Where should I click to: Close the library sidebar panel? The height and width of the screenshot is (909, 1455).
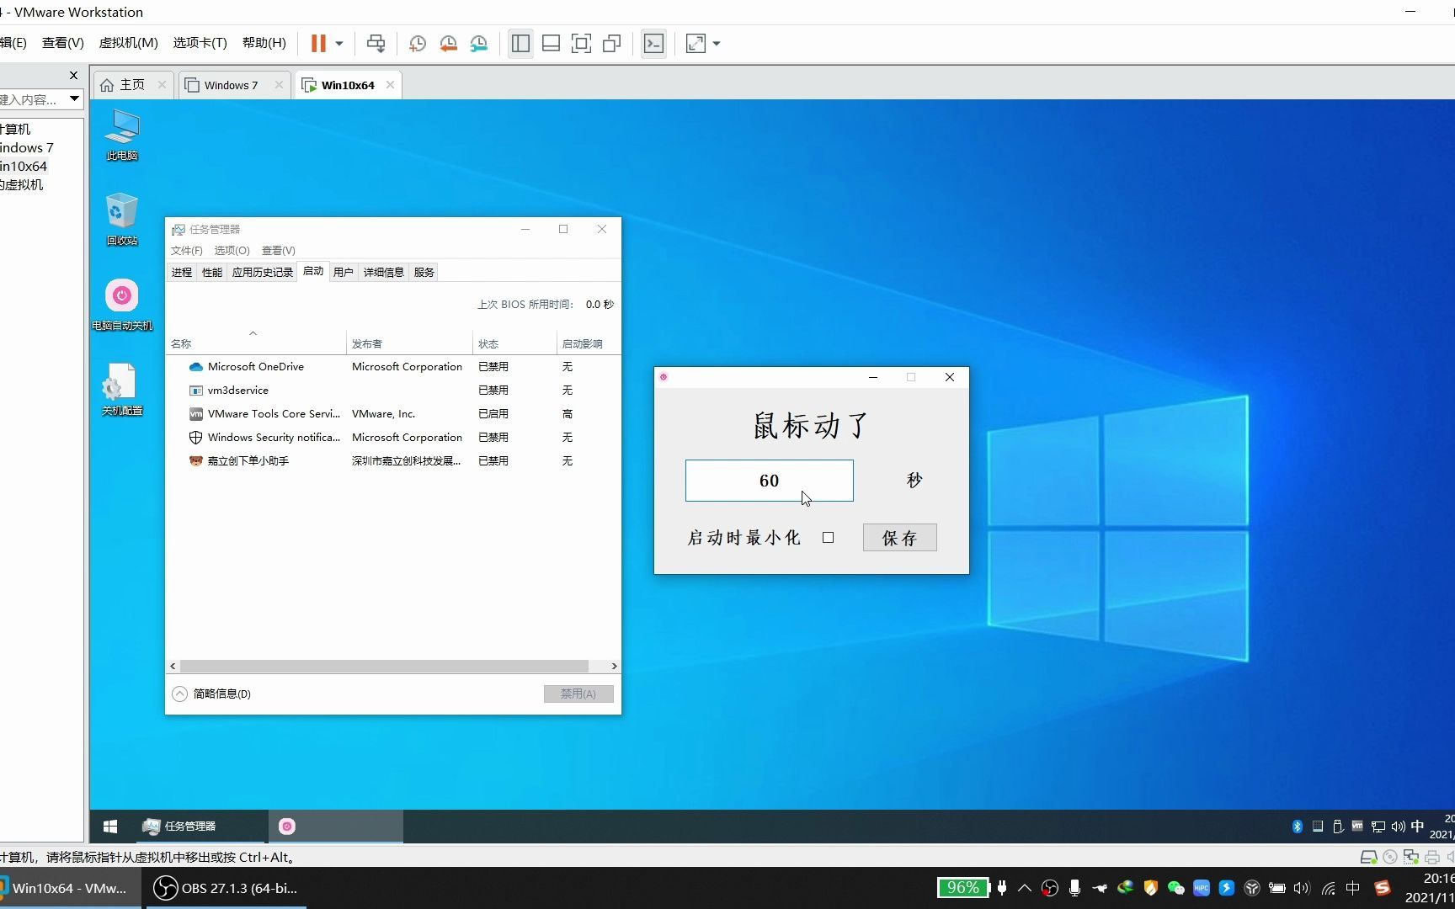tap(73, 75)
